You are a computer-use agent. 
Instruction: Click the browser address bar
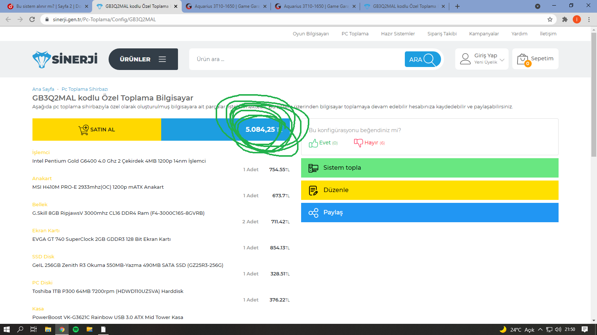pyautogui.click(x=295, y=19)
